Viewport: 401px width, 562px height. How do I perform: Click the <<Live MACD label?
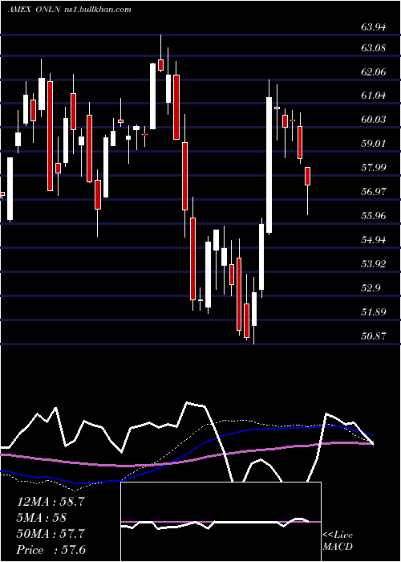pyautogui.click(x=338, y=540)
